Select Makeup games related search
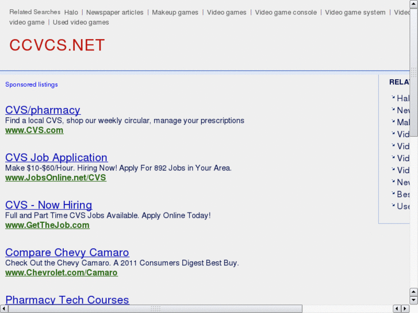Image resolution: width=418 pixels, height=313 pixels. pyautogui.click(x=175, y=12)
